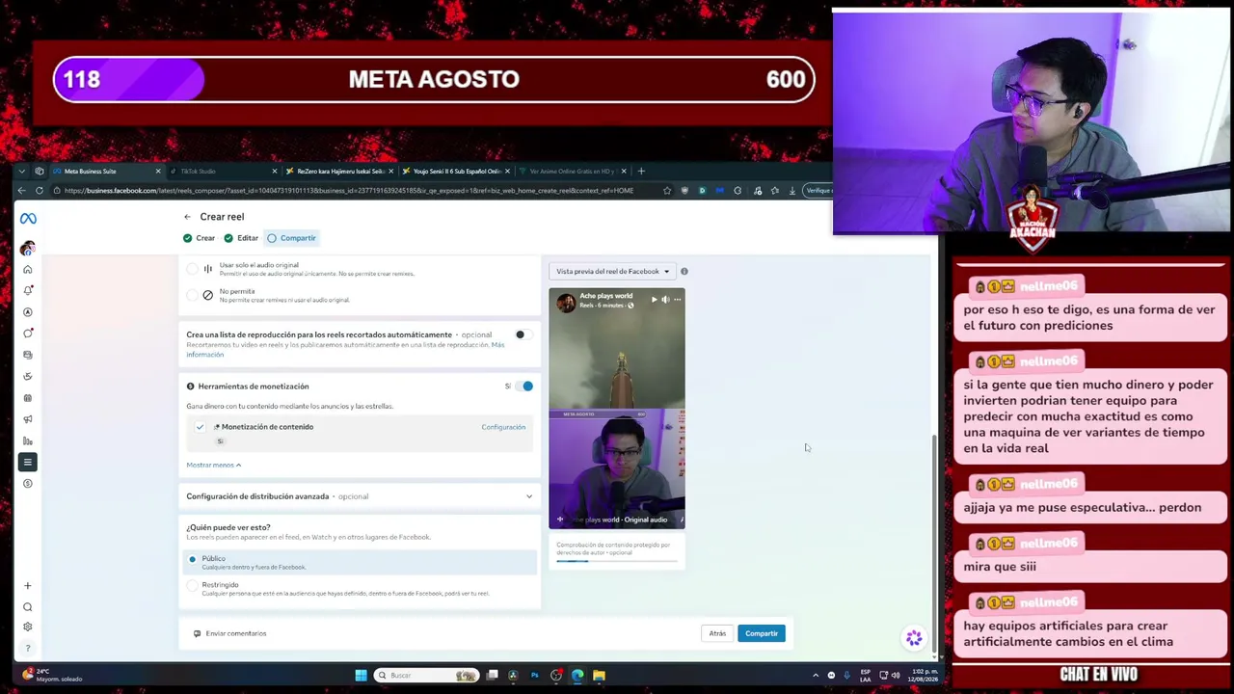
Task: Select the No permitir remix option
Action: point(192,295)
